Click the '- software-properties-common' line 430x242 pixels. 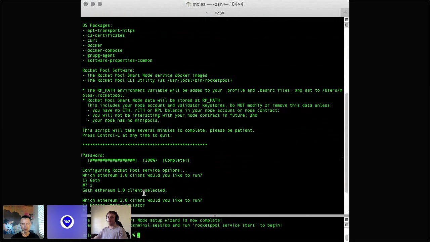point(117,61)
